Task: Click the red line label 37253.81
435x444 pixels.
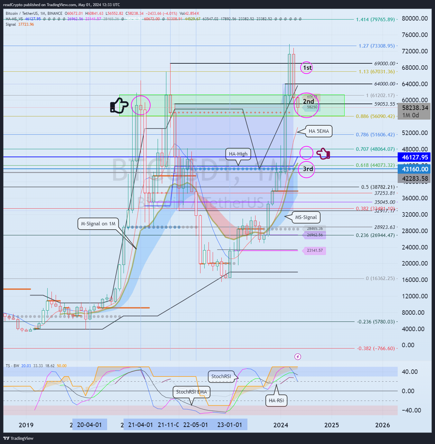Action: [x=384, y=193]
